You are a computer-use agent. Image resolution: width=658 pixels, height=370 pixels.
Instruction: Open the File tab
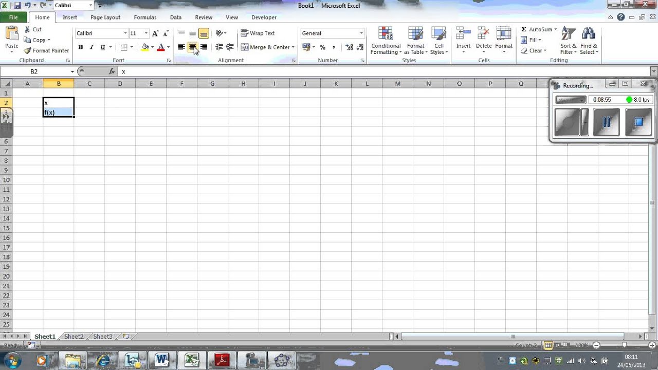(13, 17)
